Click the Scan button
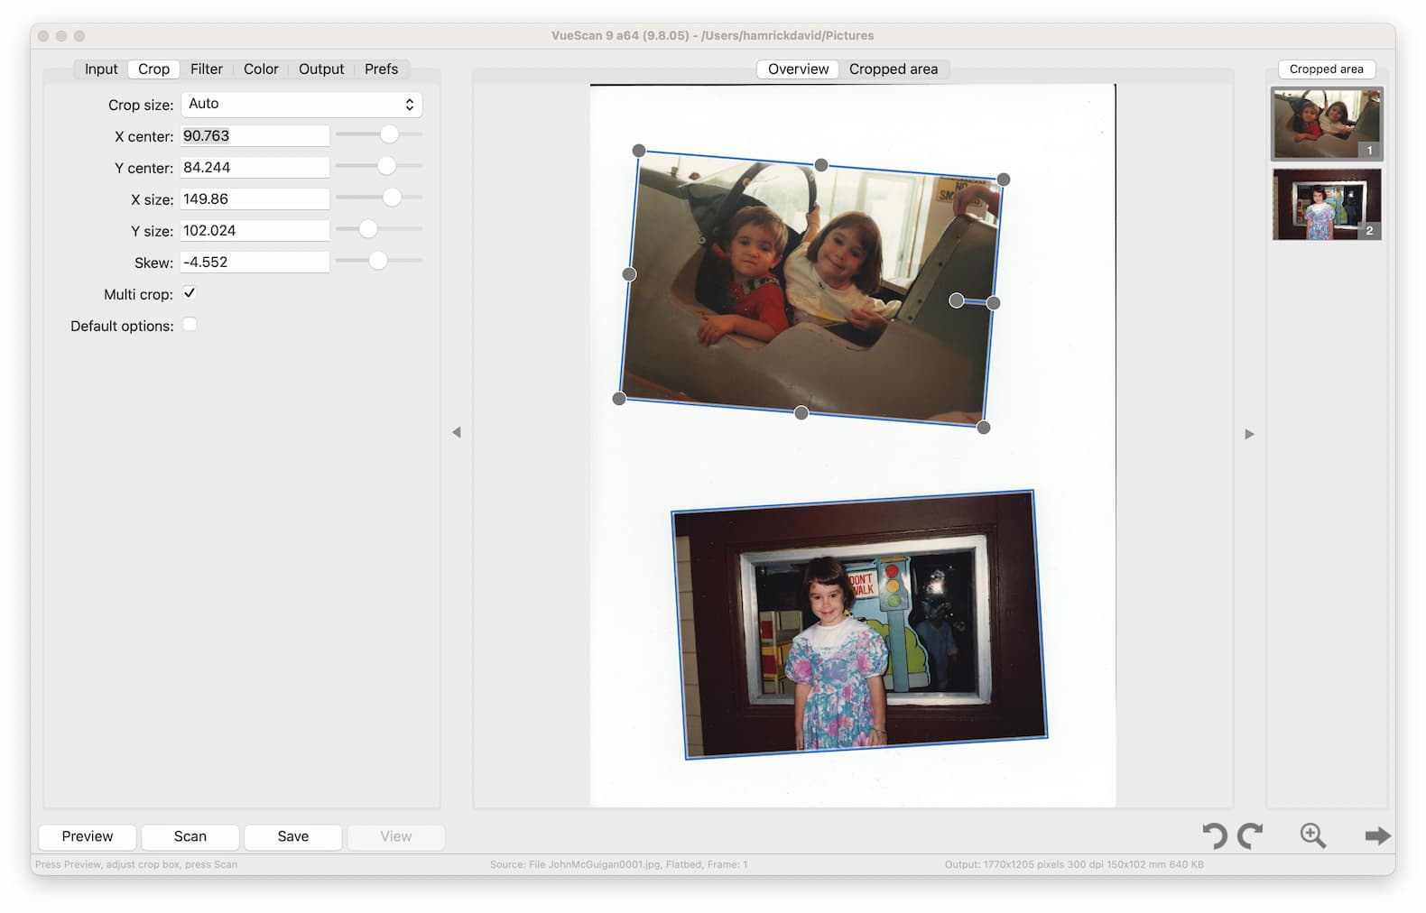Image resolution: width=1426 pixels, height=913 pixels. click(190, 836)
